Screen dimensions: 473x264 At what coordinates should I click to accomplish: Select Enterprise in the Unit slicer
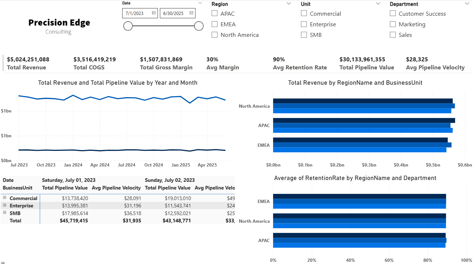click(x=304, y=24)
